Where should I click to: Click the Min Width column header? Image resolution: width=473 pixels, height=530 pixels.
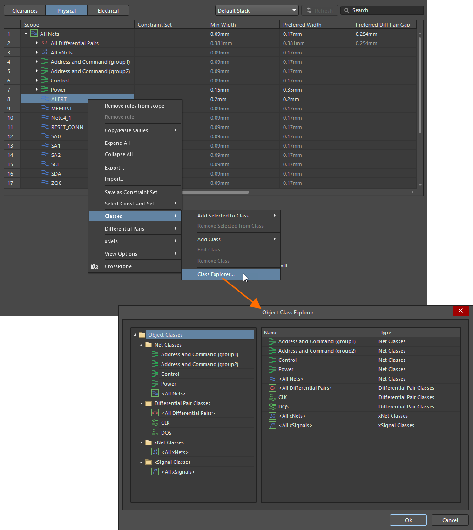tap(243, 25)
